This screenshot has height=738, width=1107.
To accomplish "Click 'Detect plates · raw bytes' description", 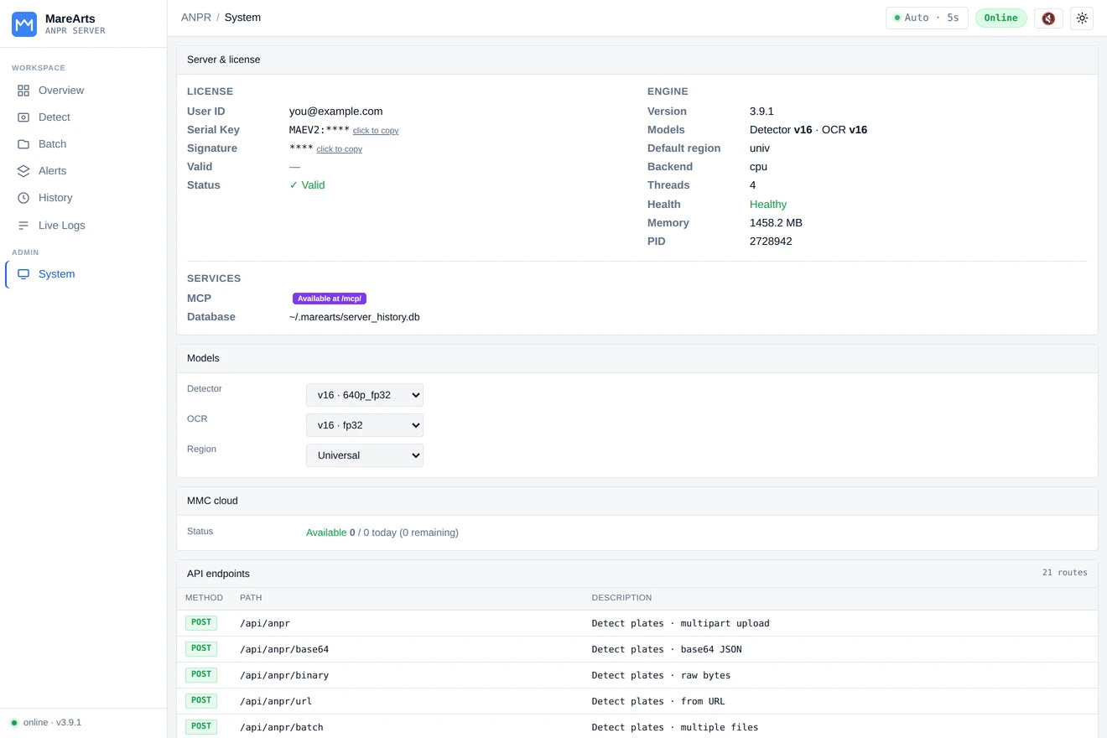I will point(661,675).
